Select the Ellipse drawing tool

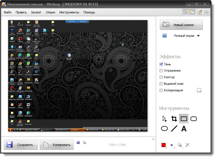pyautogui.click(x=164, y=128)
